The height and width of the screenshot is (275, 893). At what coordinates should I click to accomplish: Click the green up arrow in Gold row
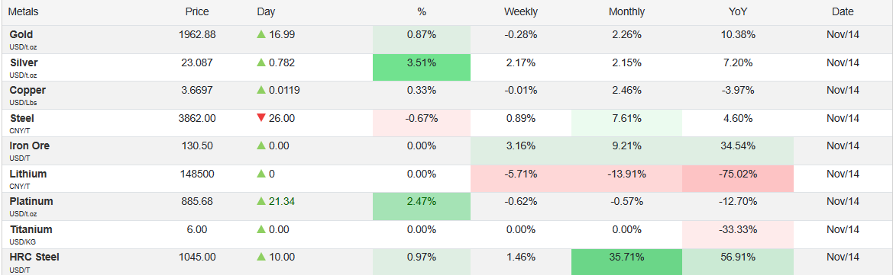(x=261, y=34)
